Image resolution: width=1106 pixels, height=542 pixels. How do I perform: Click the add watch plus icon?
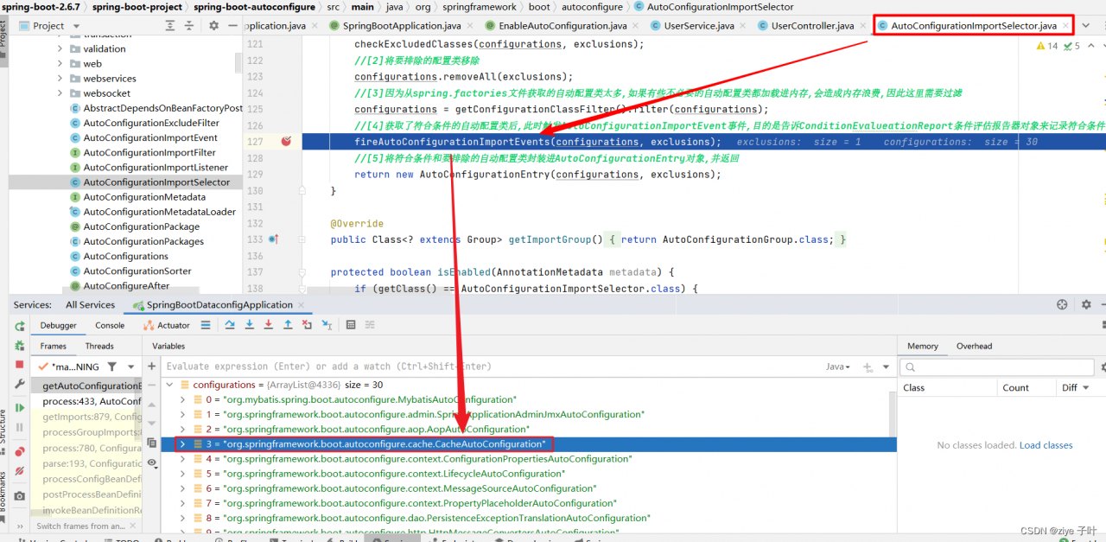point(152,367)
